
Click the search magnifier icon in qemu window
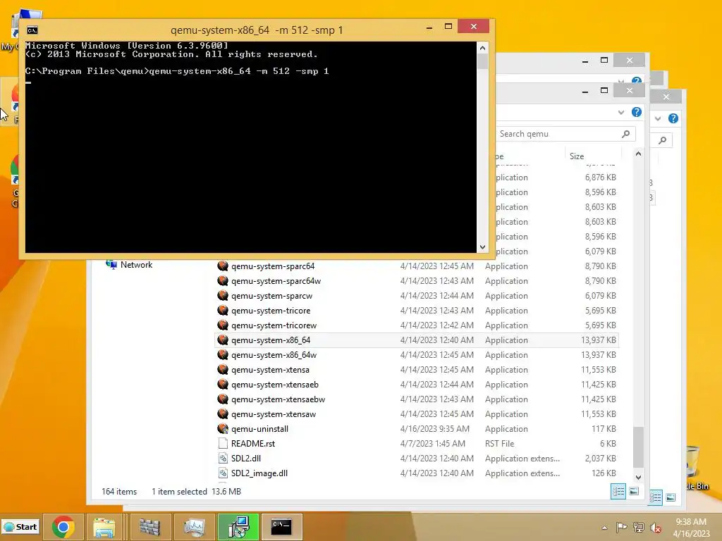(626, 134)
